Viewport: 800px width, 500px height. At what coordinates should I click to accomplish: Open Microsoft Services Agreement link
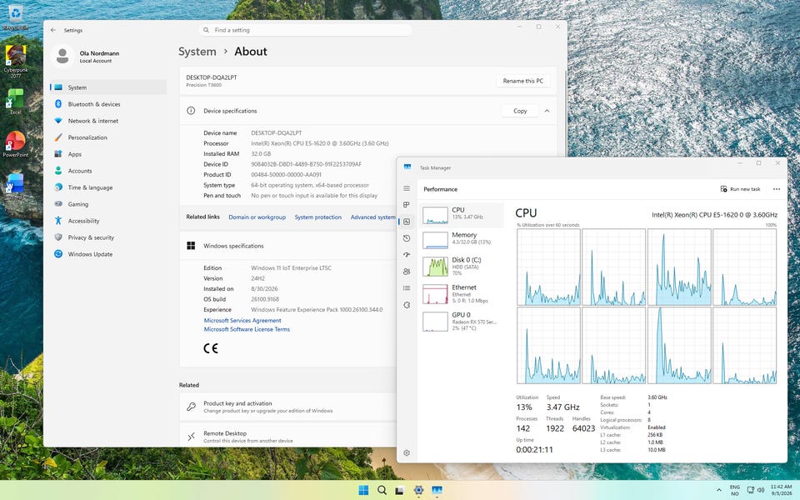pyautogui.click(x=242, y=320)
